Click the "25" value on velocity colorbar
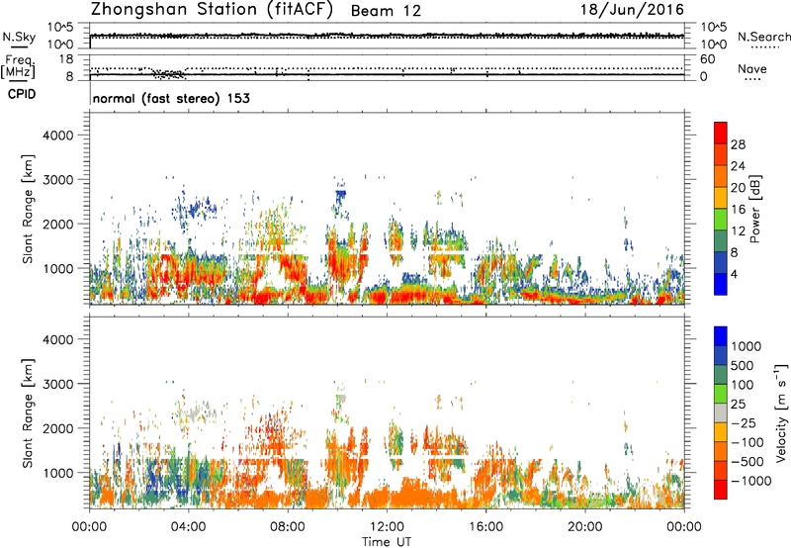 coord(738,404)
